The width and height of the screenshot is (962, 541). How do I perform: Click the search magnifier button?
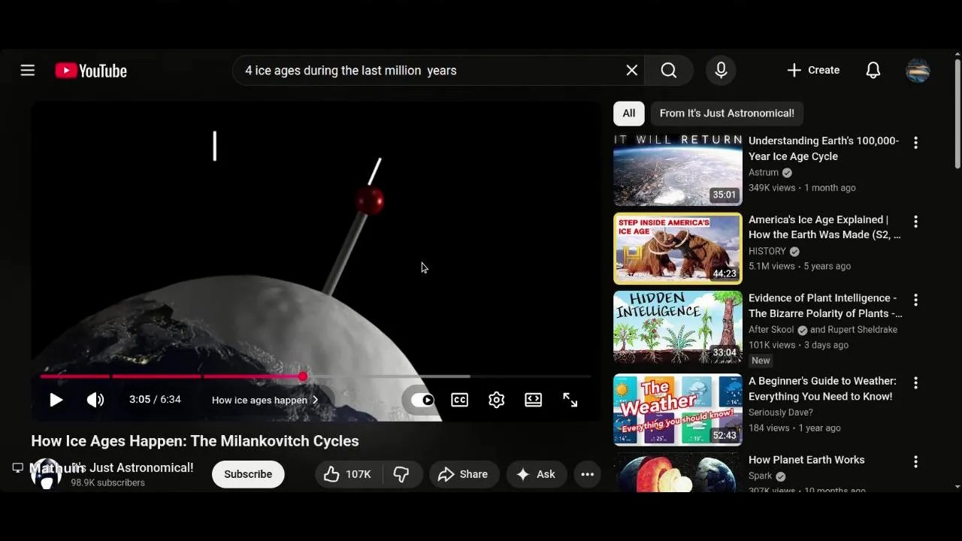click(x=669, y=70)
